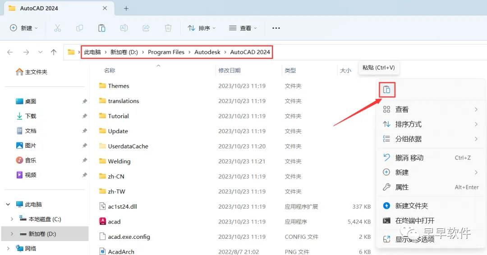Click the Copy icon in toolbar

point(79,28)
